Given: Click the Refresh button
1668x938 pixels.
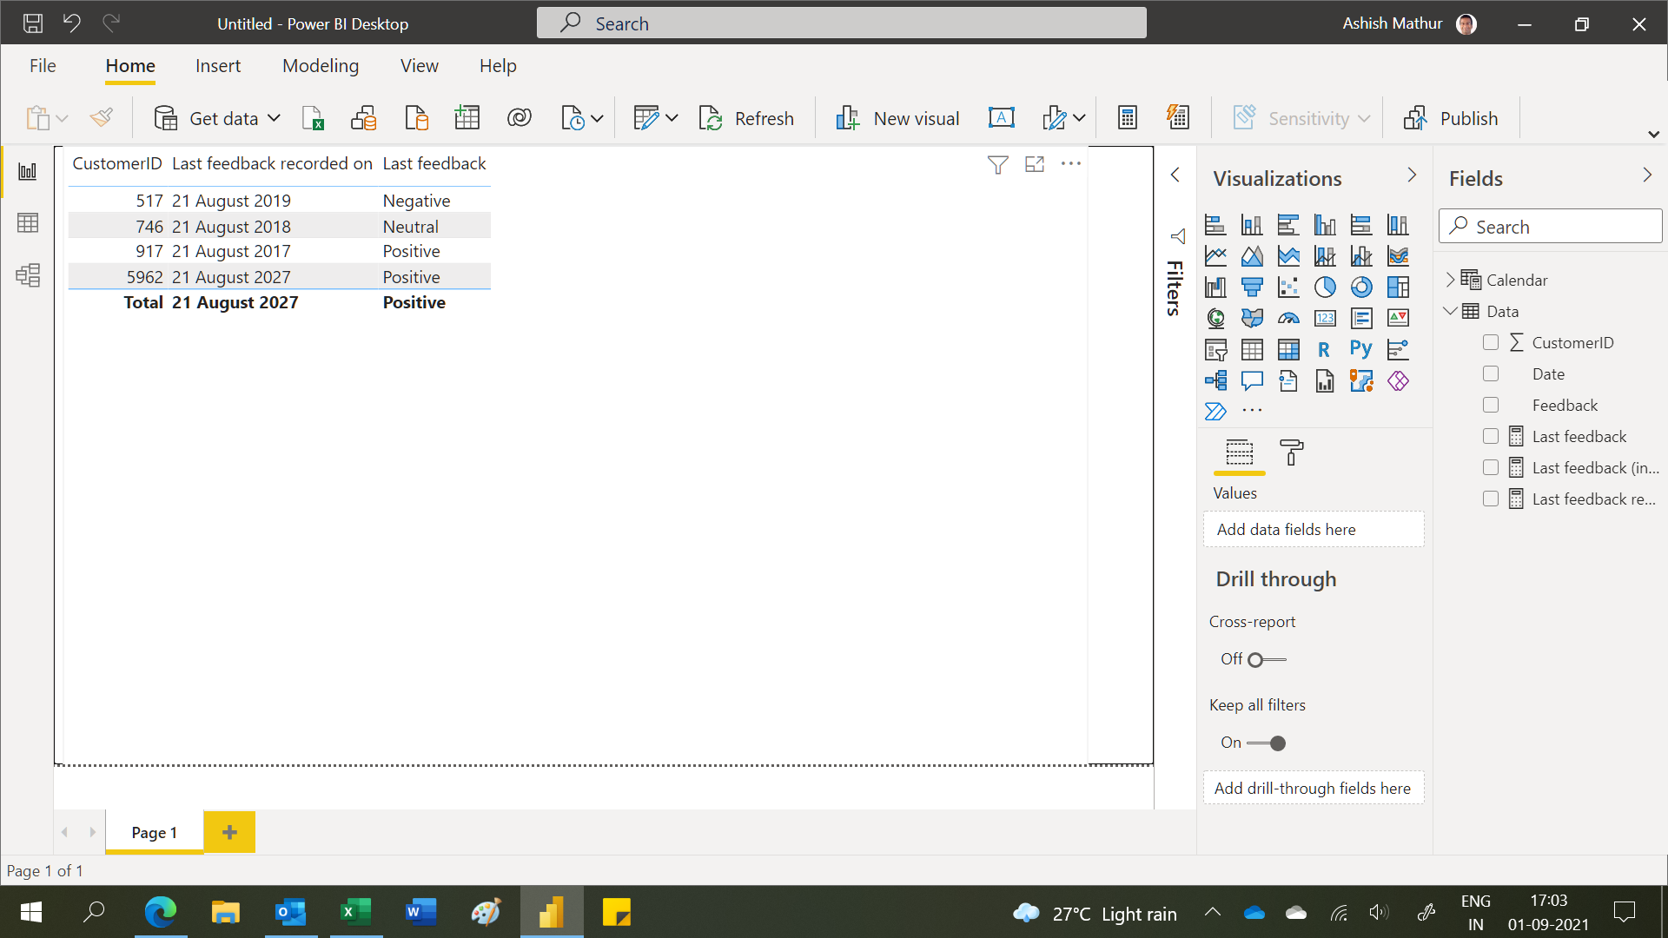Looking at the screenshot, I should pos(746,118).
